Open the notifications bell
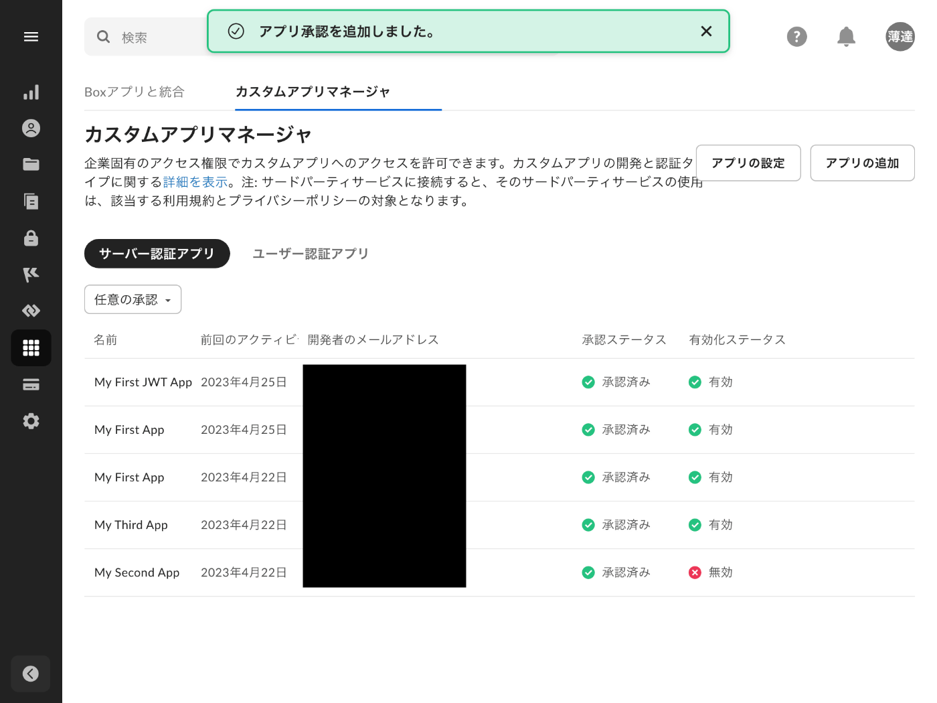937x703 pixels. [x=846, y=37]
